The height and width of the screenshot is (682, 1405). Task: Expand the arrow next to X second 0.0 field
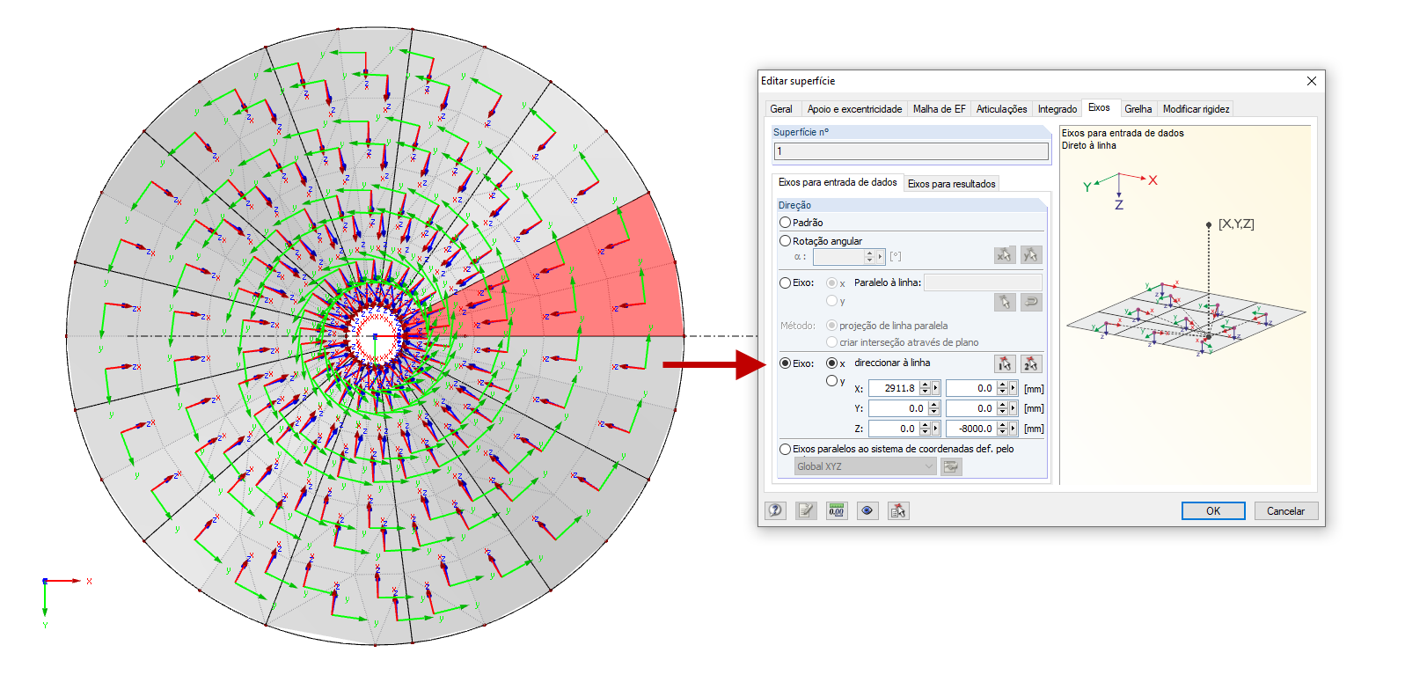click(1014, 388)
